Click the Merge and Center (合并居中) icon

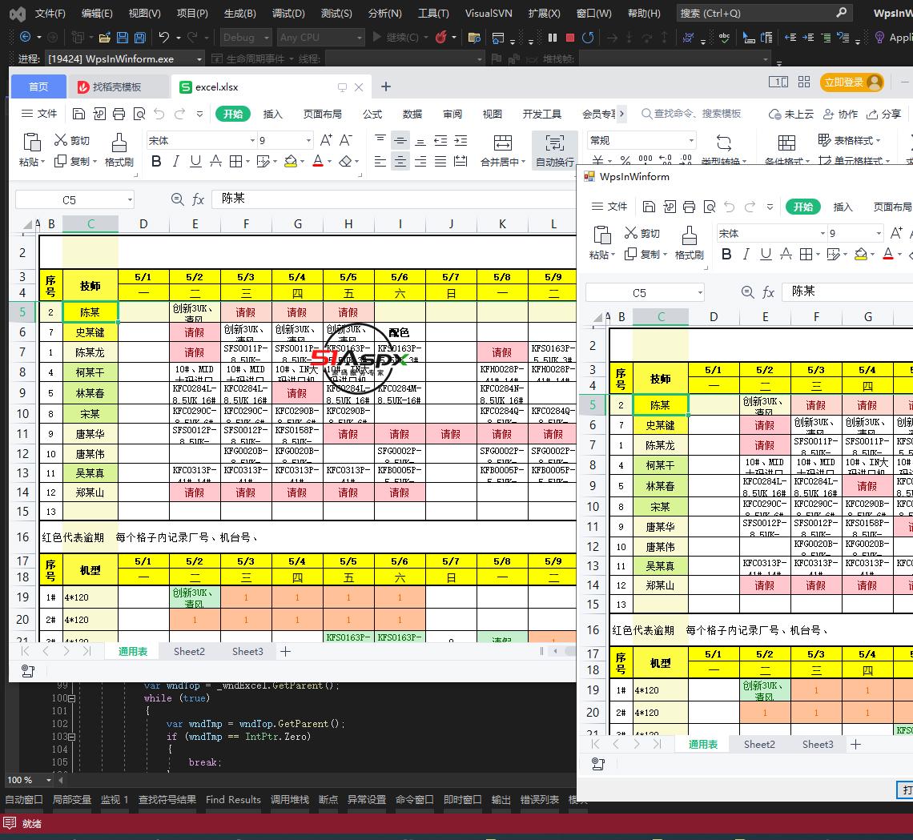(502, 143)
